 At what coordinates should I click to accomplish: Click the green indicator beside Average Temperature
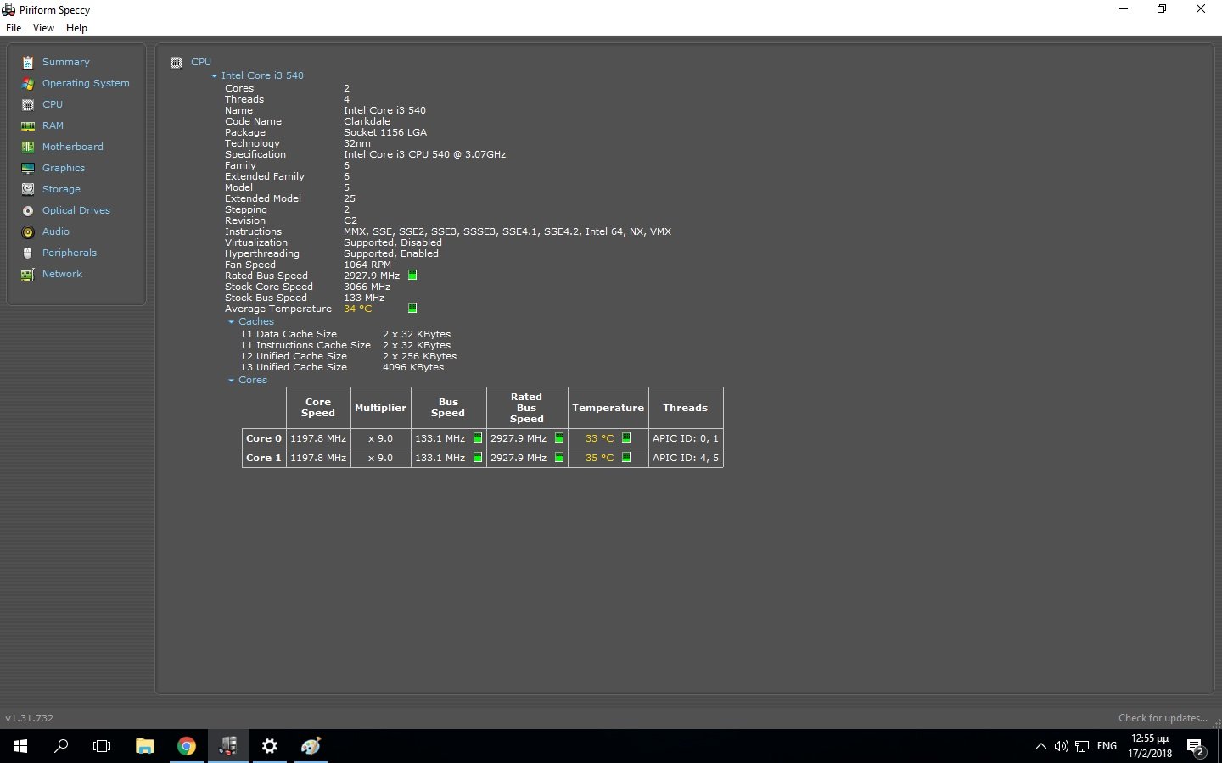[412, 308]
